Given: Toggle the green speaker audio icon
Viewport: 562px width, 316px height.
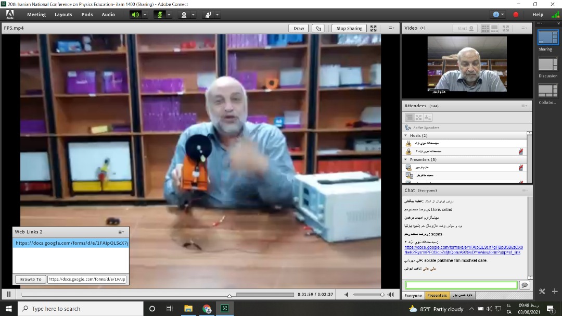Looking at the screenshot, I should (x=135, y=15).
